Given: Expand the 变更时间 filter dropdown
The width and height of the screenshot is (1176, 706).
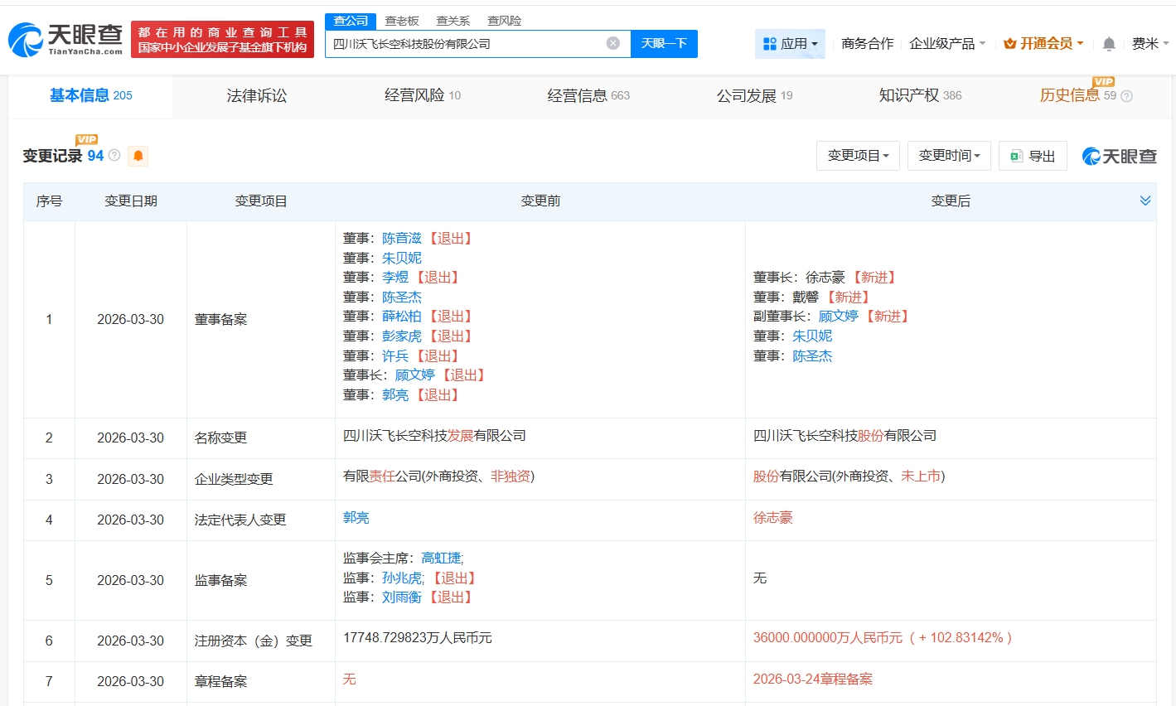Looking at the screenshot, I should tap(949, 156).
